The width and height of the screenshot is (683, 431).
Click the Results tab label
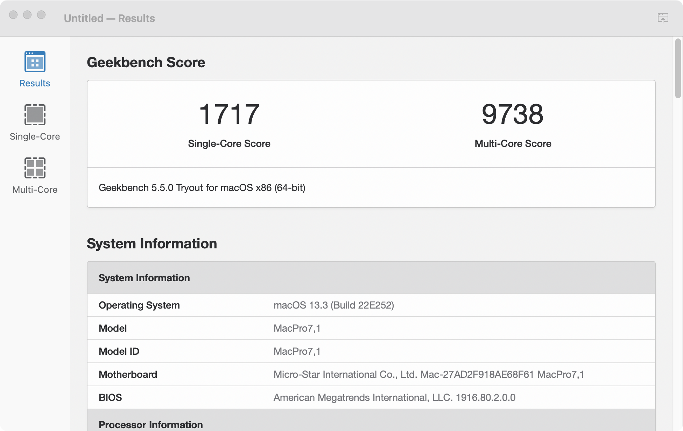click(35, 83)
